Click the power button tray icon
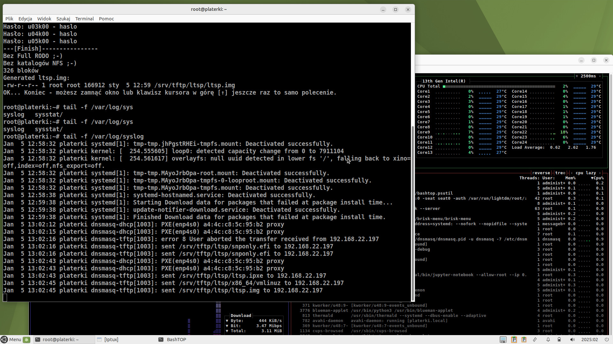This screenshot has height=344, width=613. (607, 340)
